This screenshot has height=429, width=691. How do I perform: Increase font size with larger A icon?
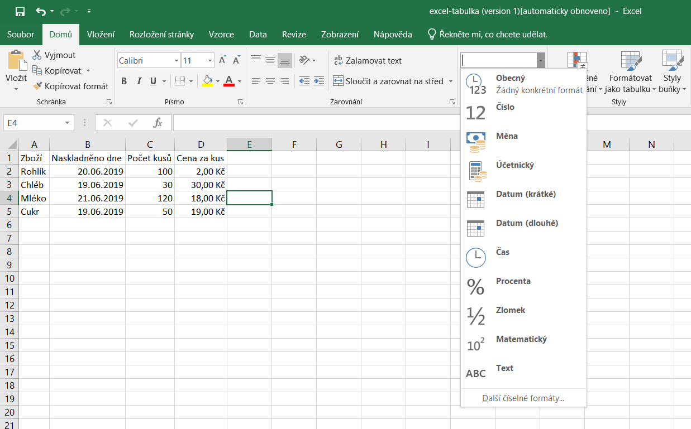222,60
